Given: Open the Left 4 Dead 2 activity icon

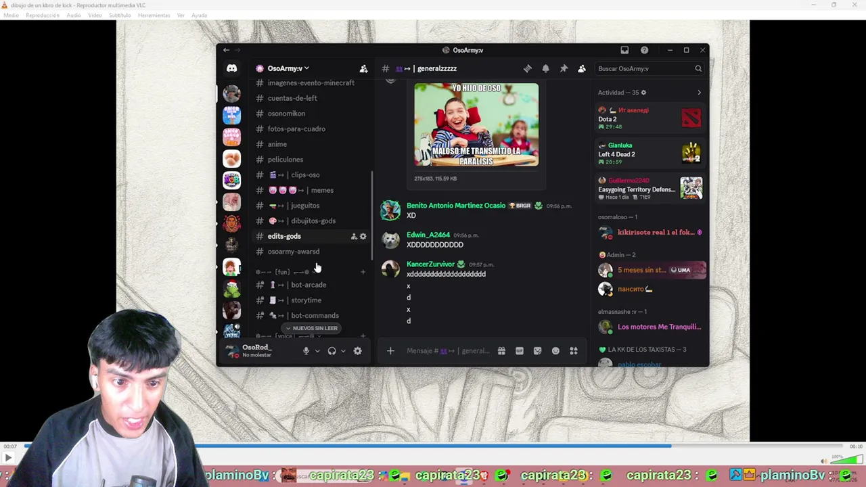Looking at the screenshot, I should click(x=691, y=154).
